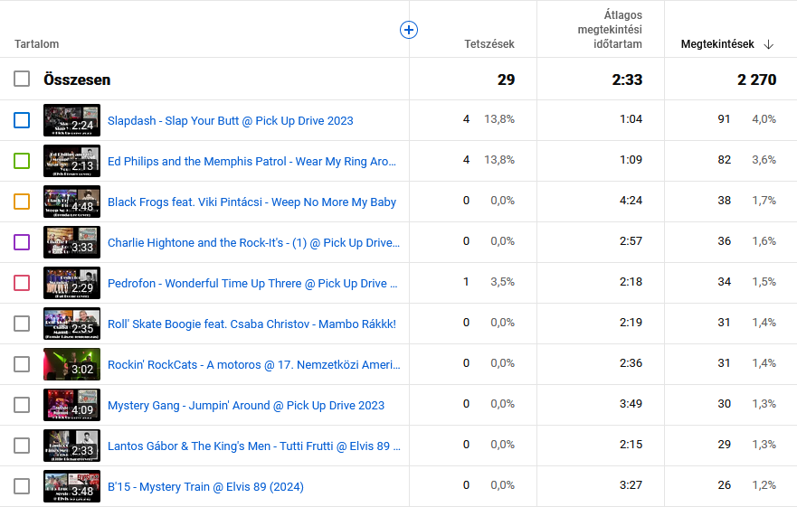Click the Roll' Skate Boogie video thumbnail
Screen dimensions: 797x507
coord(71,324)
